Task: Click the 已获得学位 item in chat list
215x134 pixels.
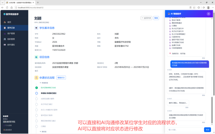Action: pyautogui.click(x=176, y=37)
